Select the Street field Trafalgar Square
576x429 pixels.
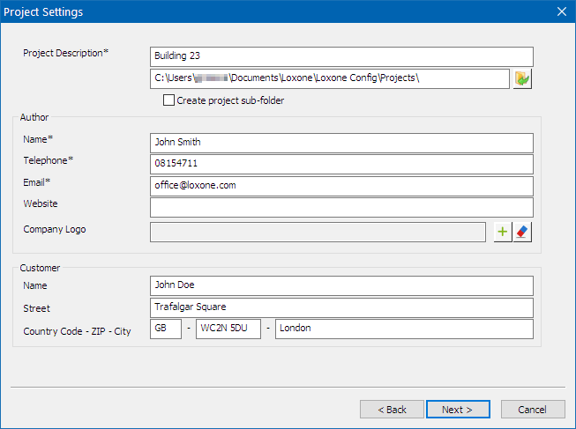pos(341,307)
